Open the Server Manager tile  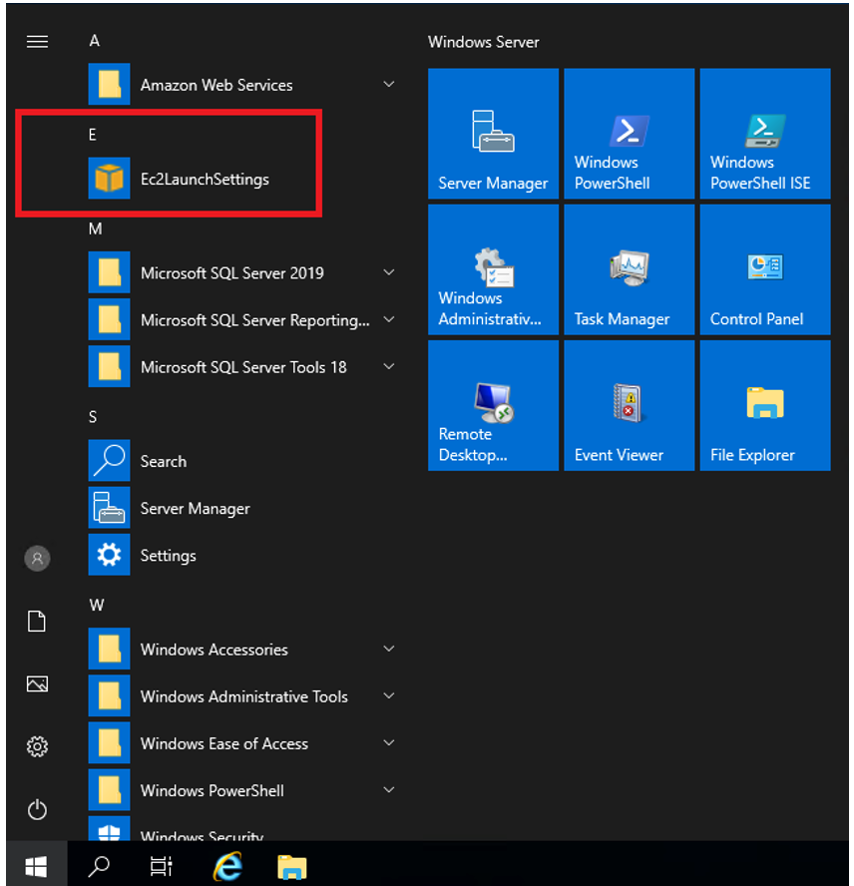tap(493, 134)
